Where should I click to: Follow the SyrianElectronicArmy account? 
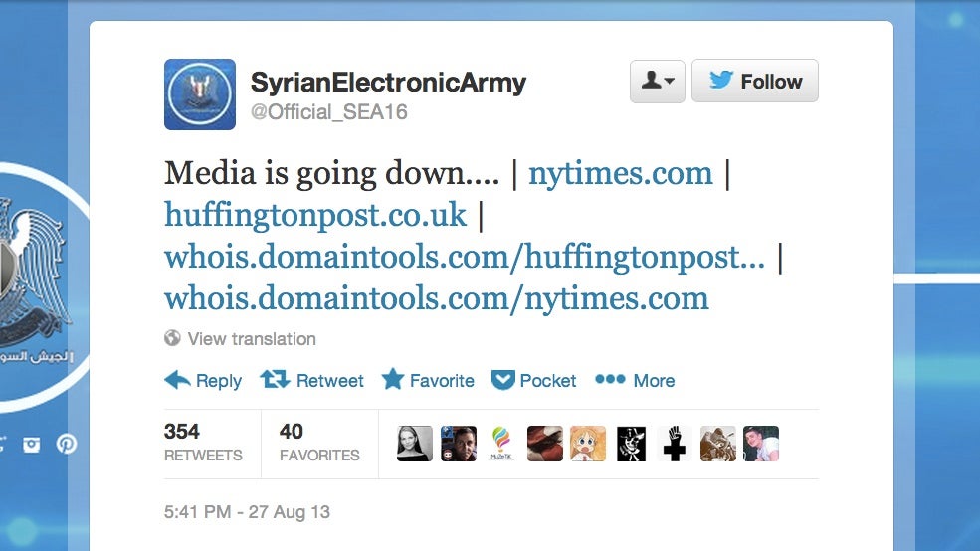755,81
